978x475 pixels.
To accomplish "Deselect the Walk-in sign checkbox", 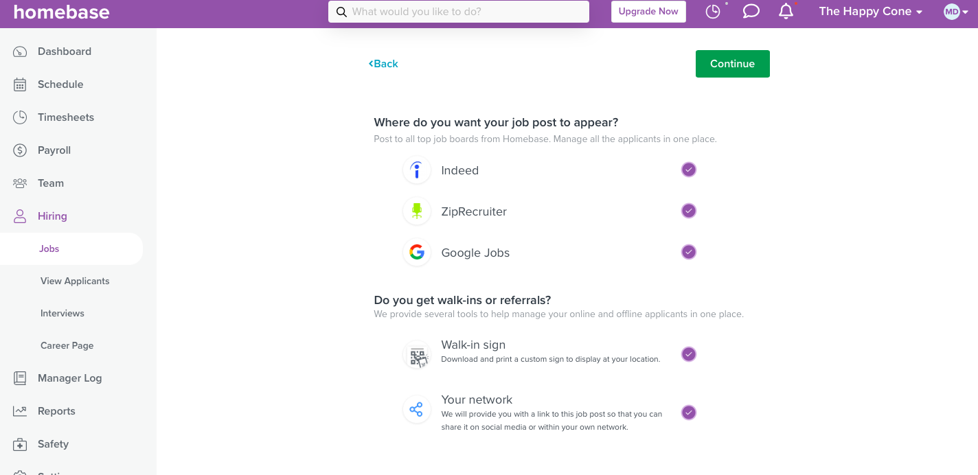I will [689, 354].
